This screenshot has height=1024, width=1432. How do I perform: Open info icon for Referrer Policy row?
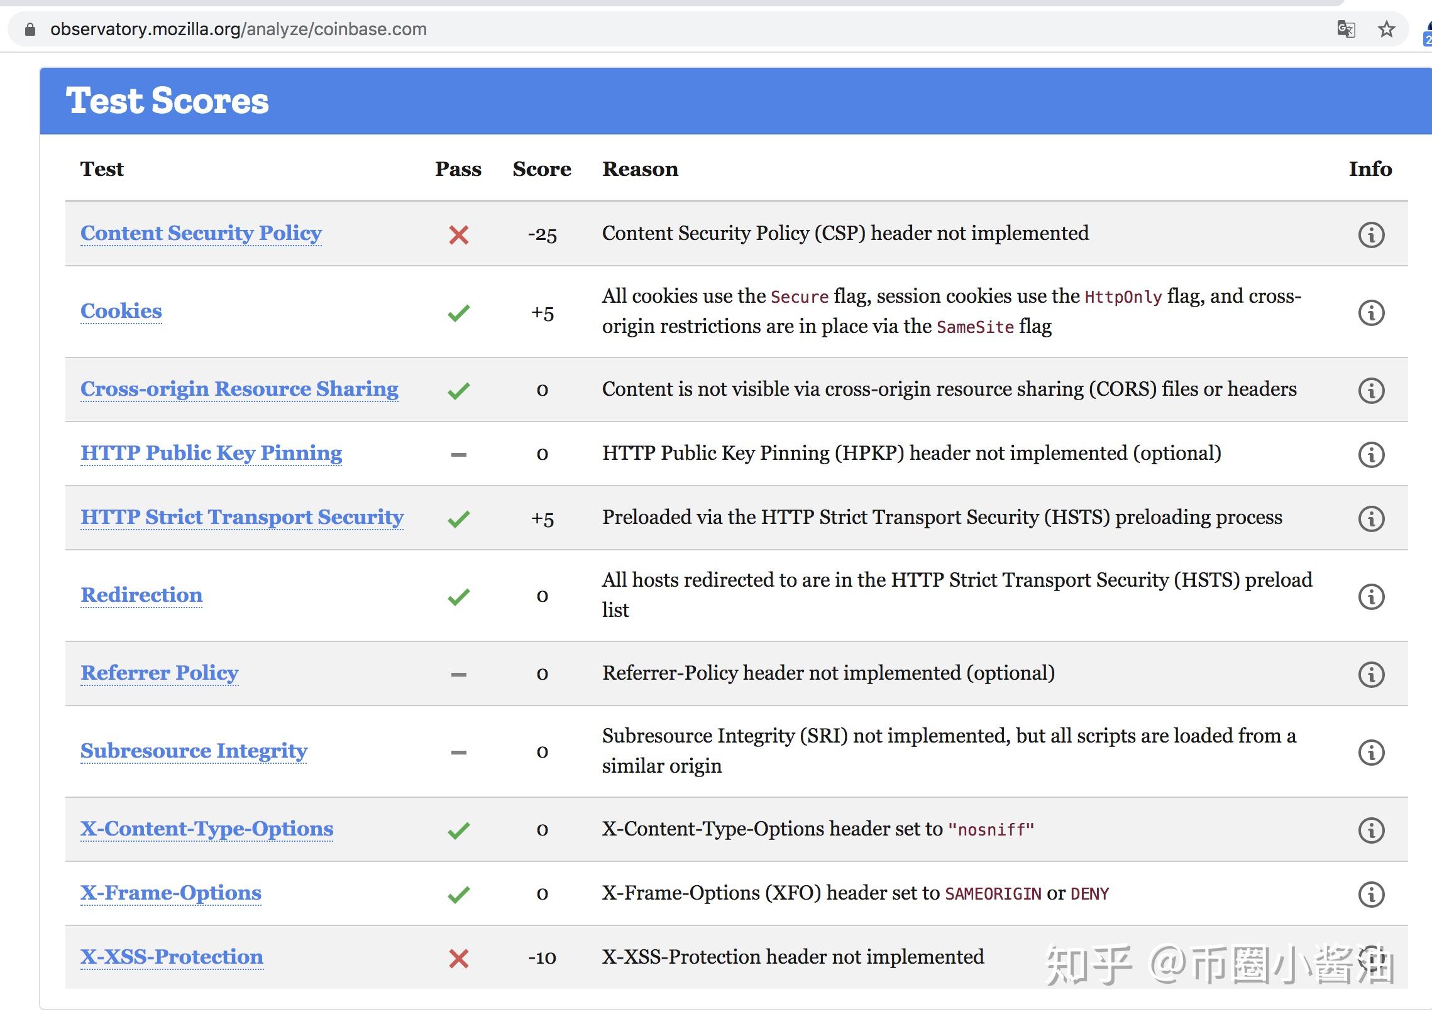(1371, 674)
